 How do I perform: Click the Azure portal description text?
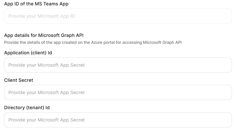point(93,42)
